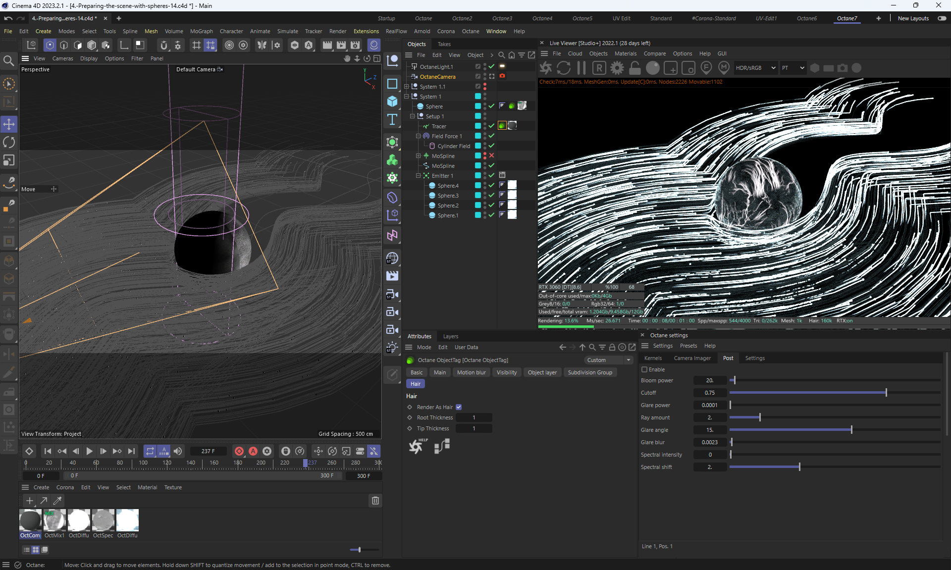Image resolution: width=951 pixels, height=570 pixels.
Task: Pause the Live Viewer render
Action: click(x=581, y=68)
